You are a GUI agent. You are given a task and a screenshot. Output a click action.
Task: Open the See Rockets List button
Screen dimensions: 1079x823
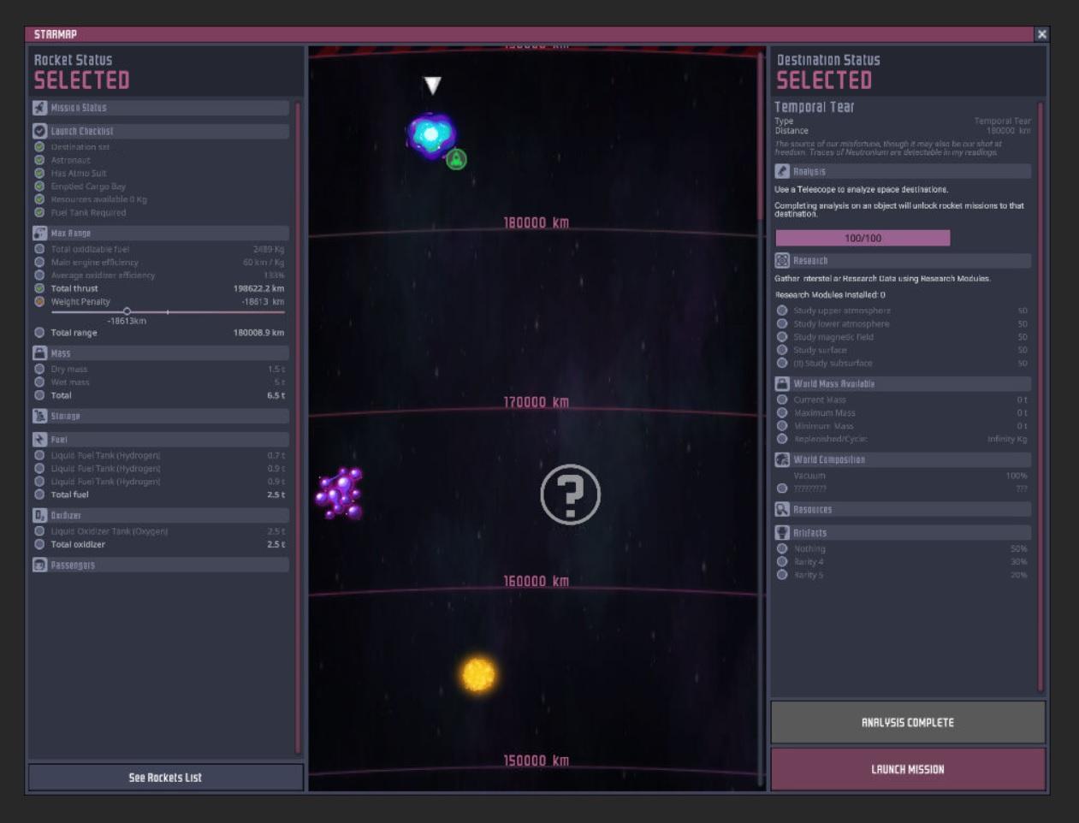[165, 777]
